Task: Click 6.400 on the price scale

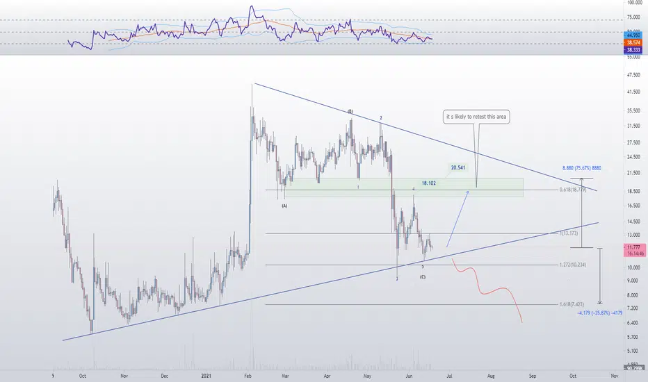Action: coord(633,323)
